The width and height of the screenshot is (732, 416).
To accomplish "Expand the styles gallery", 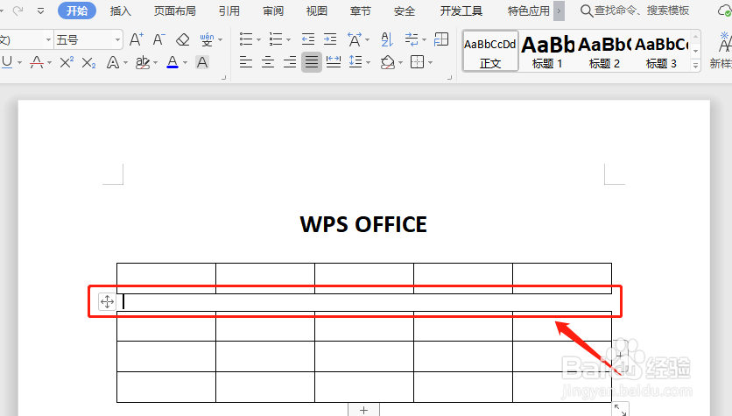I will 695,66.
